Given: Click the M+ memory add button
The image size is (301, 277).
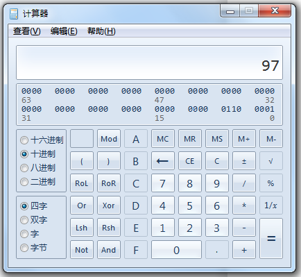Looking at the screenshot, I should pyautogui.click(x=244, y=139).
